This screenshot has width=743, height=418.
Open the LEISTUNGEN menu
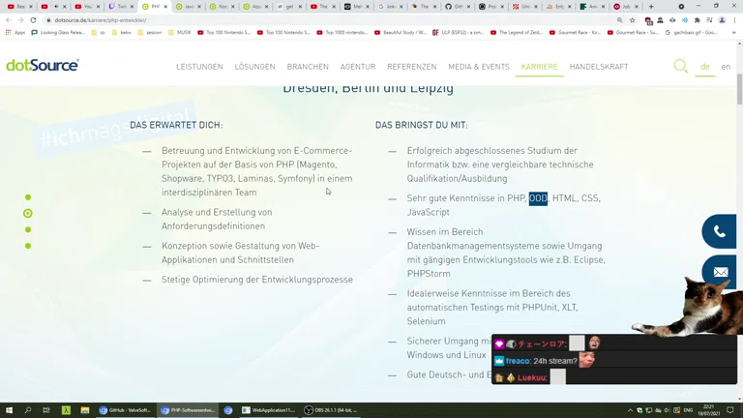click(x=199, y=67)
